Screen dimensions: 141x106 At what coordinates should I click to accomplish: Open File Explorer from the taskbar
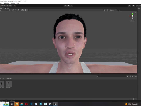click(17, 104)
